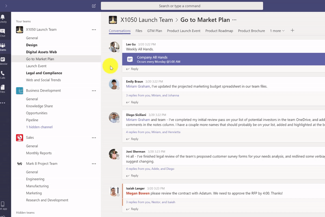The width and height of the screenshot is (325, 217).
Task: Click the Get app phone icon
Action: point(2,204)
